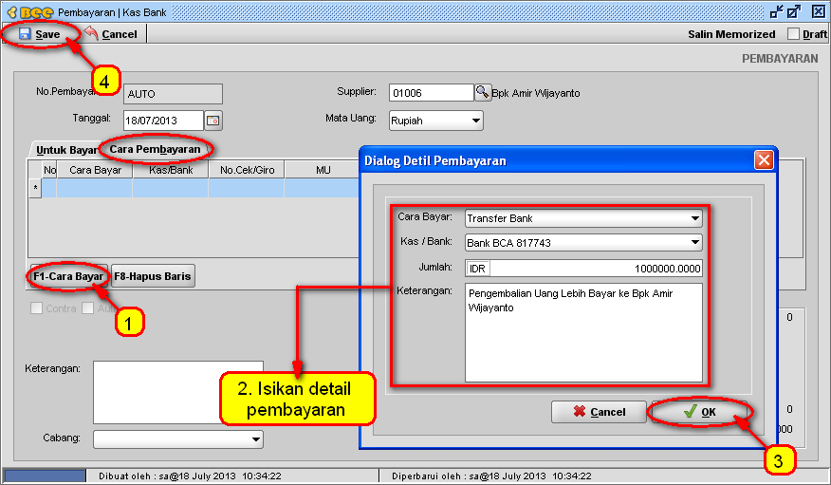Open the Cara Bayar Transfer Bank dropdown
The height and width of the screenshot is (485, 831).
[x=583, y=218]
